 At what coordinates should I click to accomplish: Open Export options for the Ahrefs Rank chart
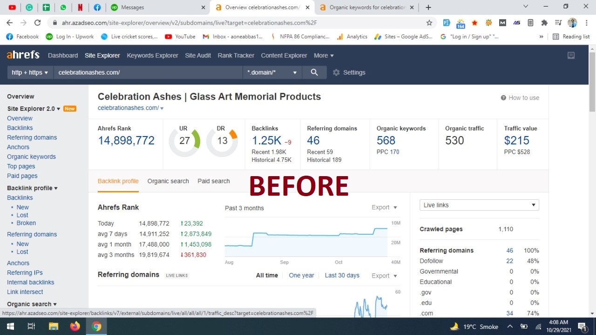tap(383, 207)
